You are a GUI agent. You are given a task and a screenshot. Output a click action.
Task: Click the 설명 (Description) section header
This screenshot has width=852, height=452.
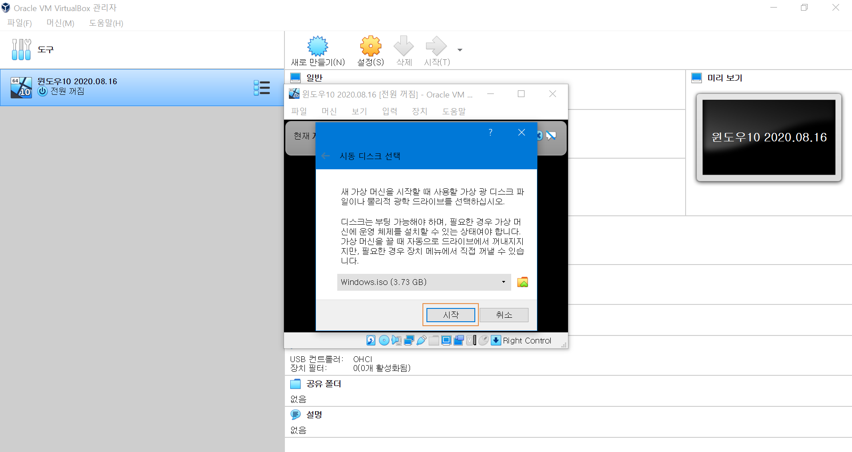pos(315,415)
